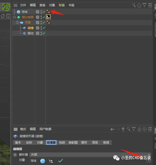Collapse the 平面 tree node
Screen dimensions: 156x165
[17, 23]
